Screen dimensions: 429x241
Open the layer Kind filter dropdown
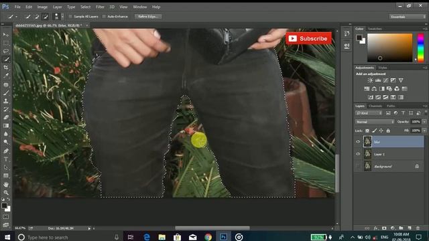click(x=369, y=113)
